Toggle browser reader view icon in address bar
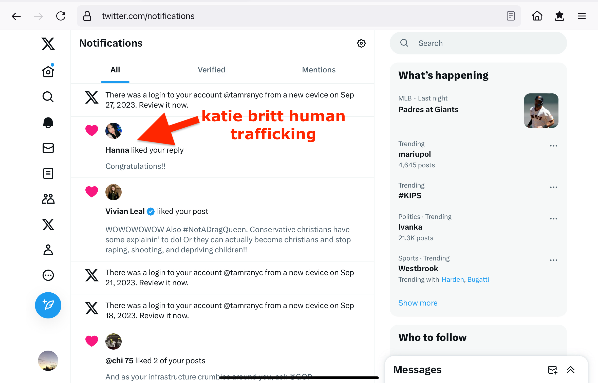 (x=511, y=16)
